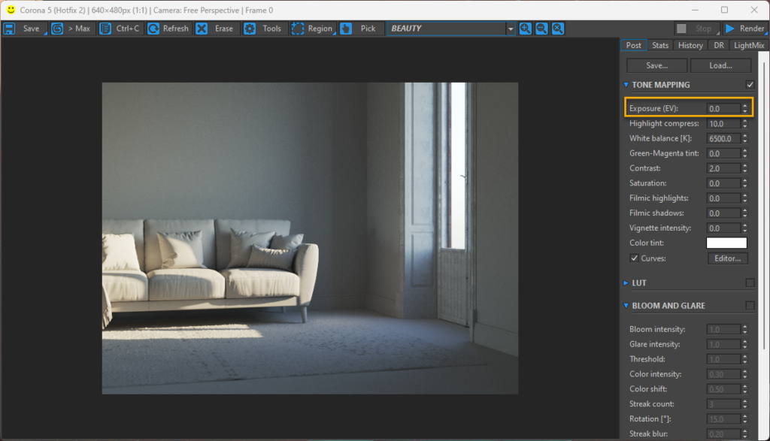This screenshot has height=441, width=770.
Task: Click the Refresh circular arrow icon
Action: pyautogui.click(x=153, y=29)
